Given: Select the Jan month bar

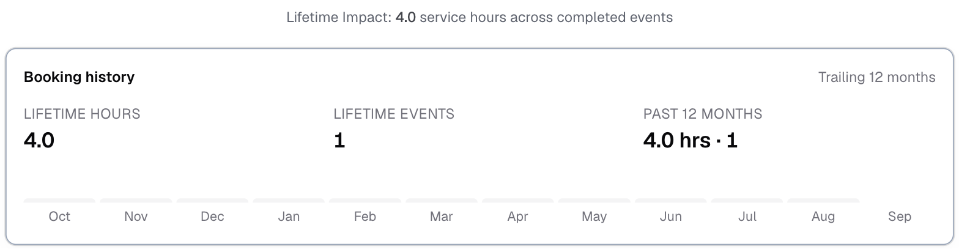Looking at the screenshot, I should (x=289, y=201).
